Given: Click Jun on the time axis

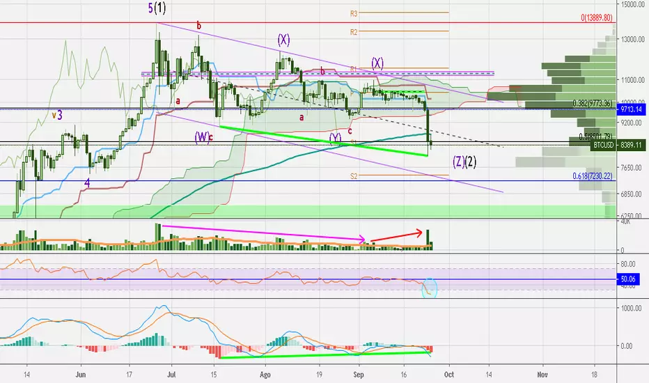Looking at the screenshot, I should tap(81, 375).
